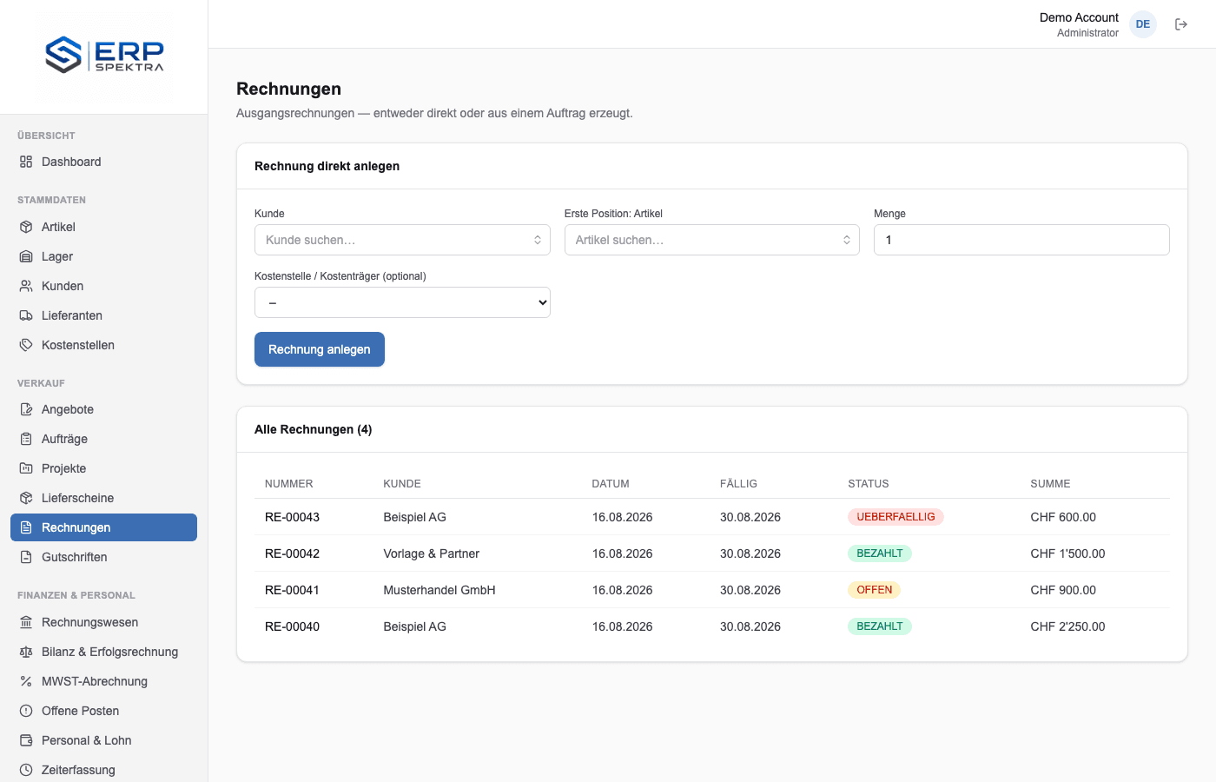Click the SUMME column header

point(1050,484)
